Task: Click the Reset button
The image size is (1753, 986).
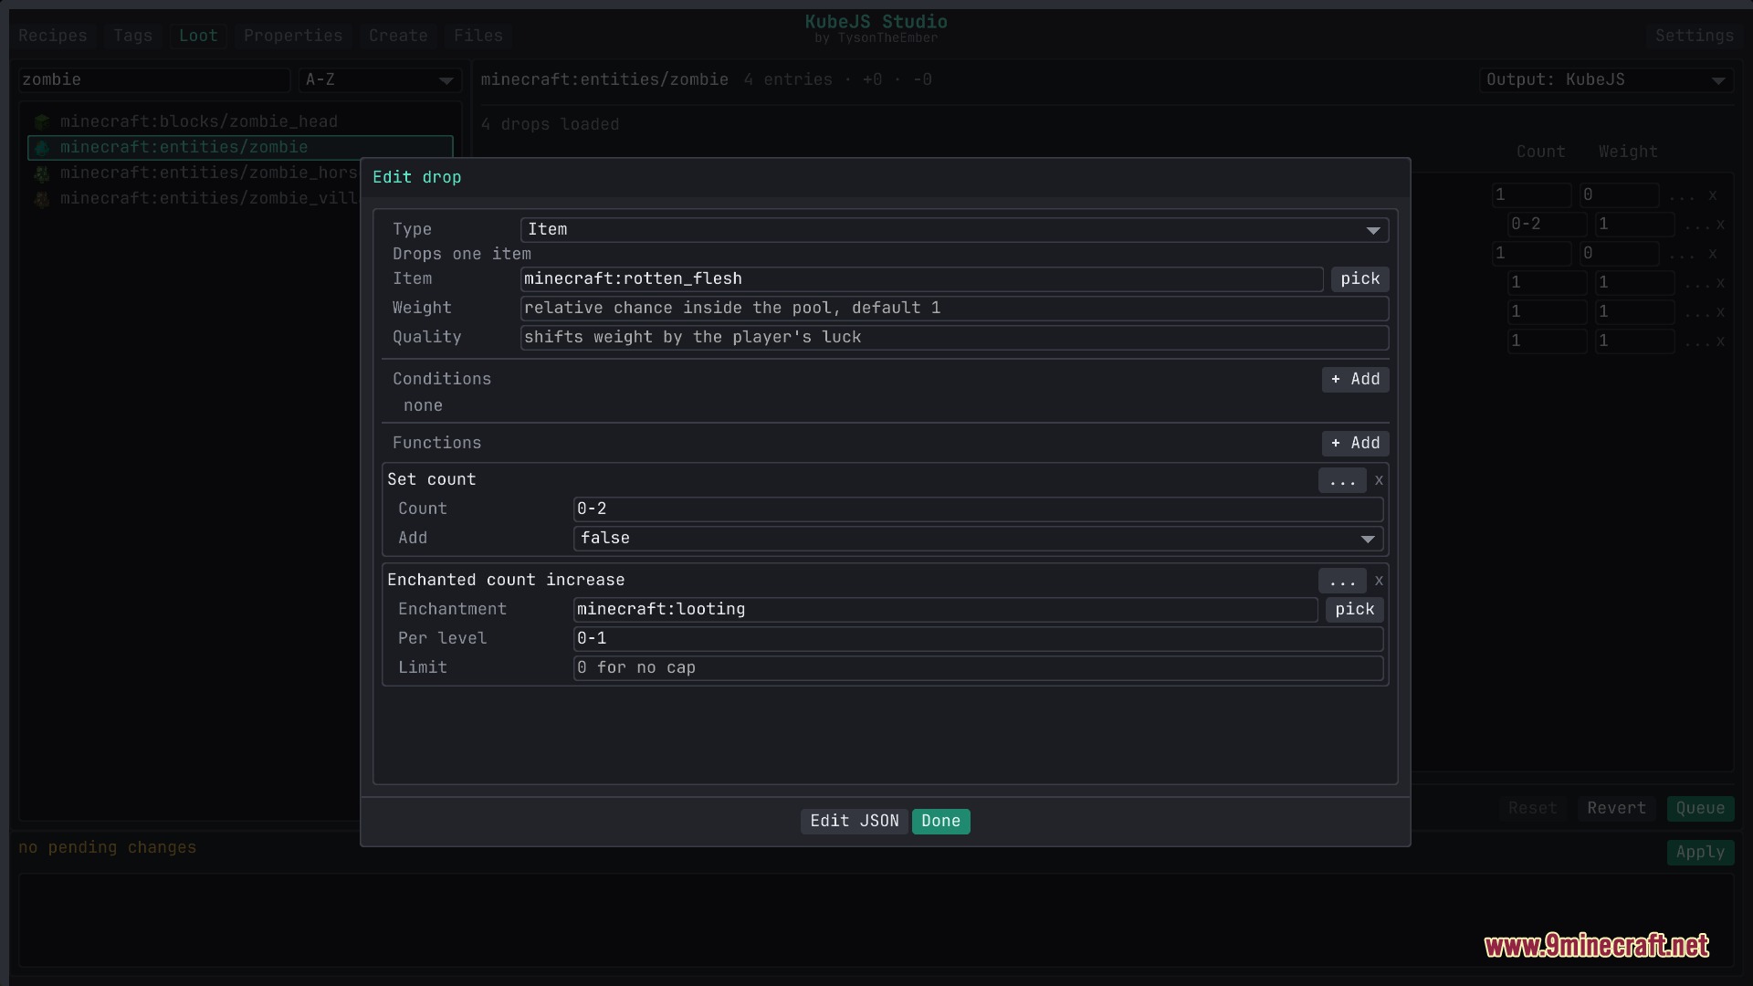Action: pos(1532,809)
